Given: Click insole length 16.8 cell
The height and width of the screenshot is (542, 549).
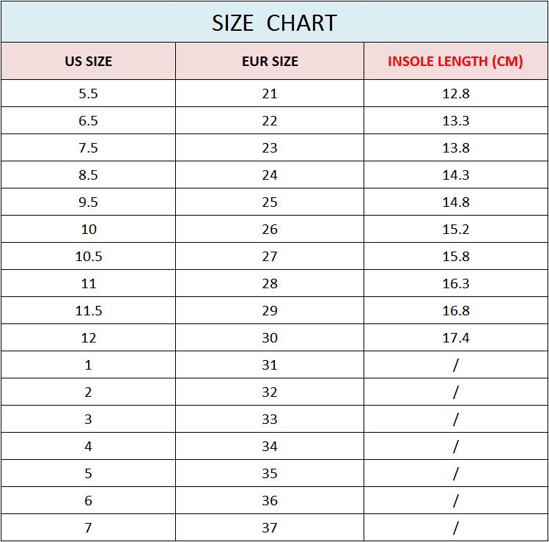Looking at the screenshot, I should [455, 311].
